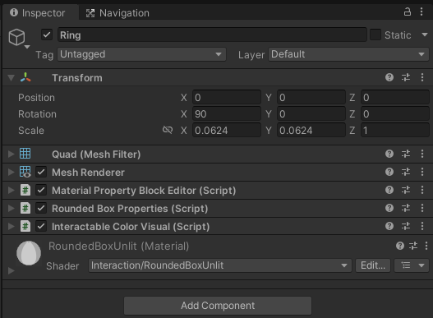This screenshot has width=433, height=318.
Task: Open the Inspector panel options menu
Action: click(x=421, y=12)
